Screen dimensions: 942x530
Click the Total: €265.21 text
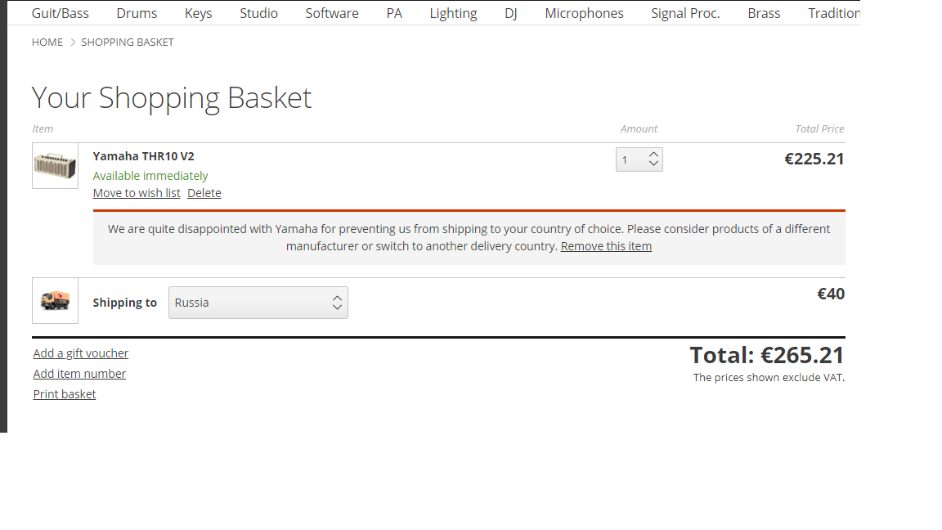click(766, 355)
